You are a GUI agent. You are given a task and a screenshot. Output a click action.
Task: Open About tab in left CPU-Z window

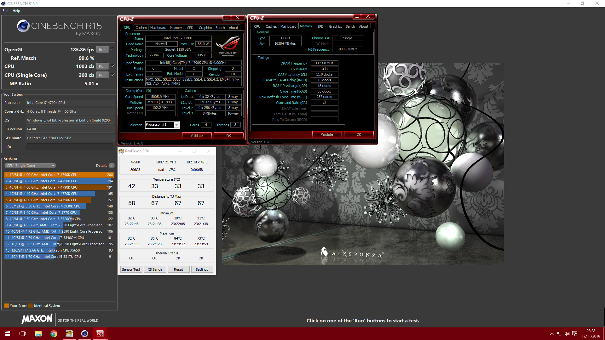coord(233,28)
